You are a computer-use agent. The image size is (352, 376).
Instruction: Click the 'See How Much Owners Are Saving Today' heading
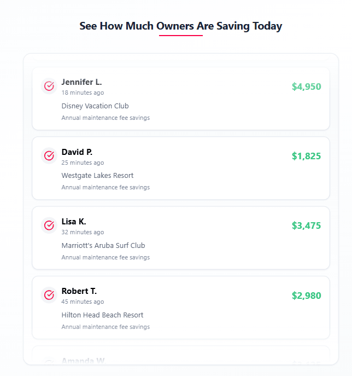(181, 26)
